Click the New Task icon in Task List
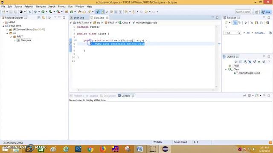273x153 pixels. point(226,23)
